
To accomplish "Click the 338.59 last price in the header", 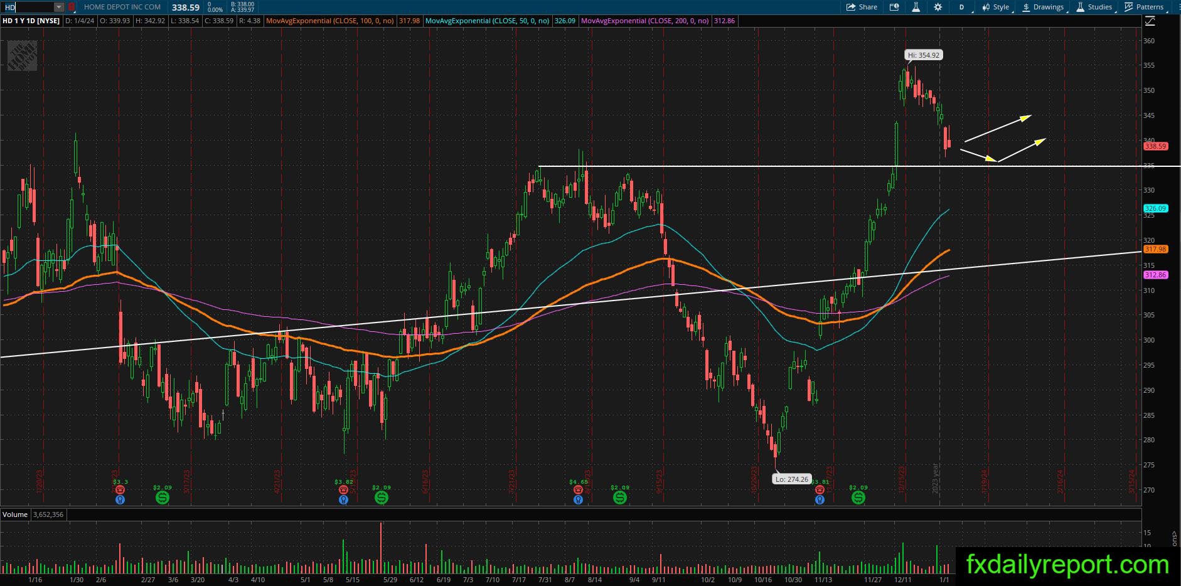I will coord(186,8).
